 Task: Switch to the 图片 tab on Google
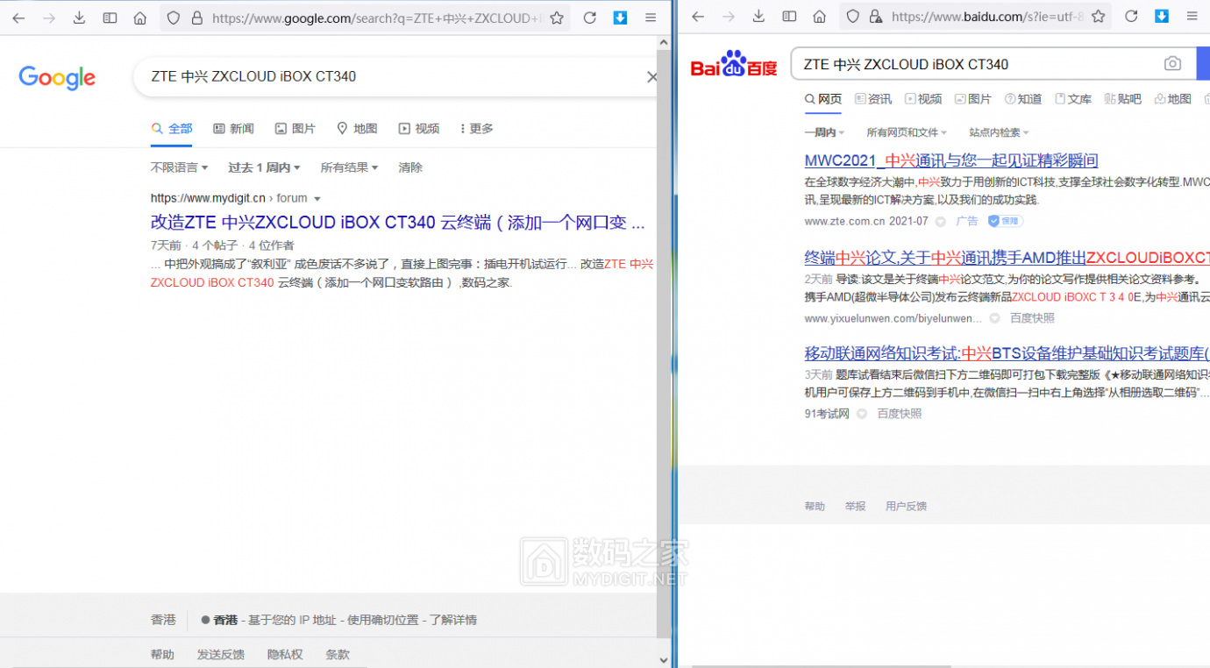(x=295, y=129)
